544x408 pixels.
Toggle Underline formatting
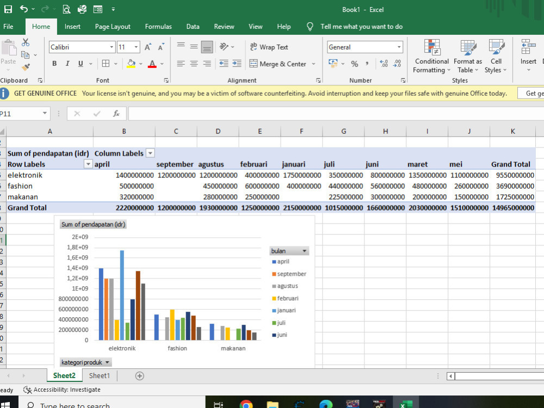pos(81,64)
